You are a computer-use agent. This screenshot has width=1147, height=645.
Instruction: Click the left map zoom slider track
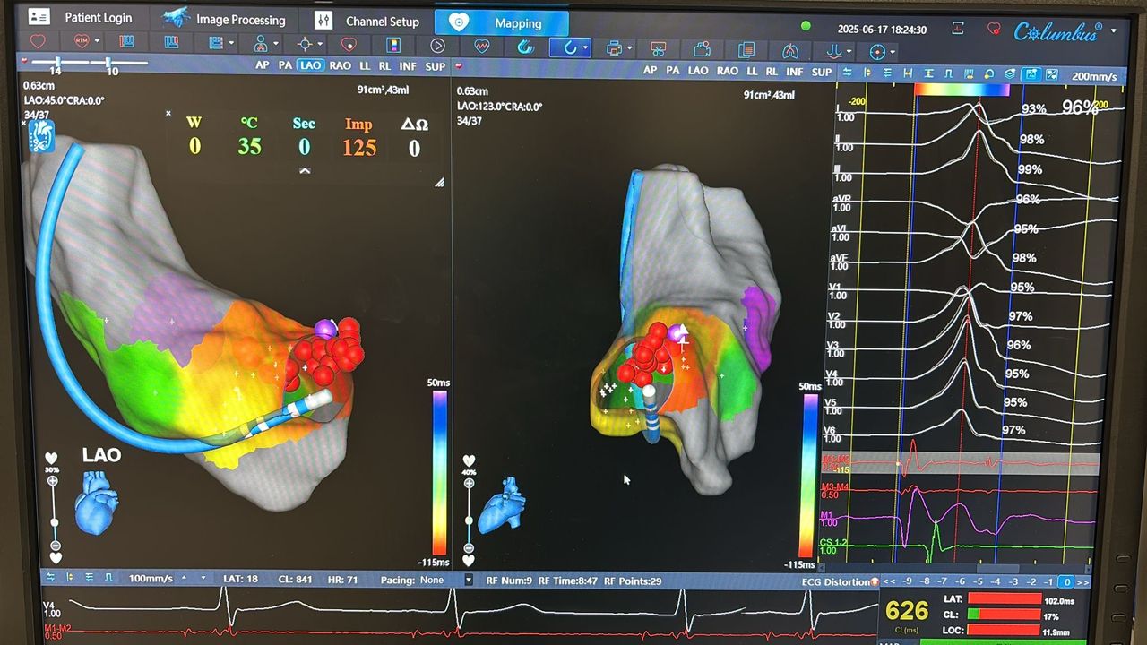click(54, 515)
